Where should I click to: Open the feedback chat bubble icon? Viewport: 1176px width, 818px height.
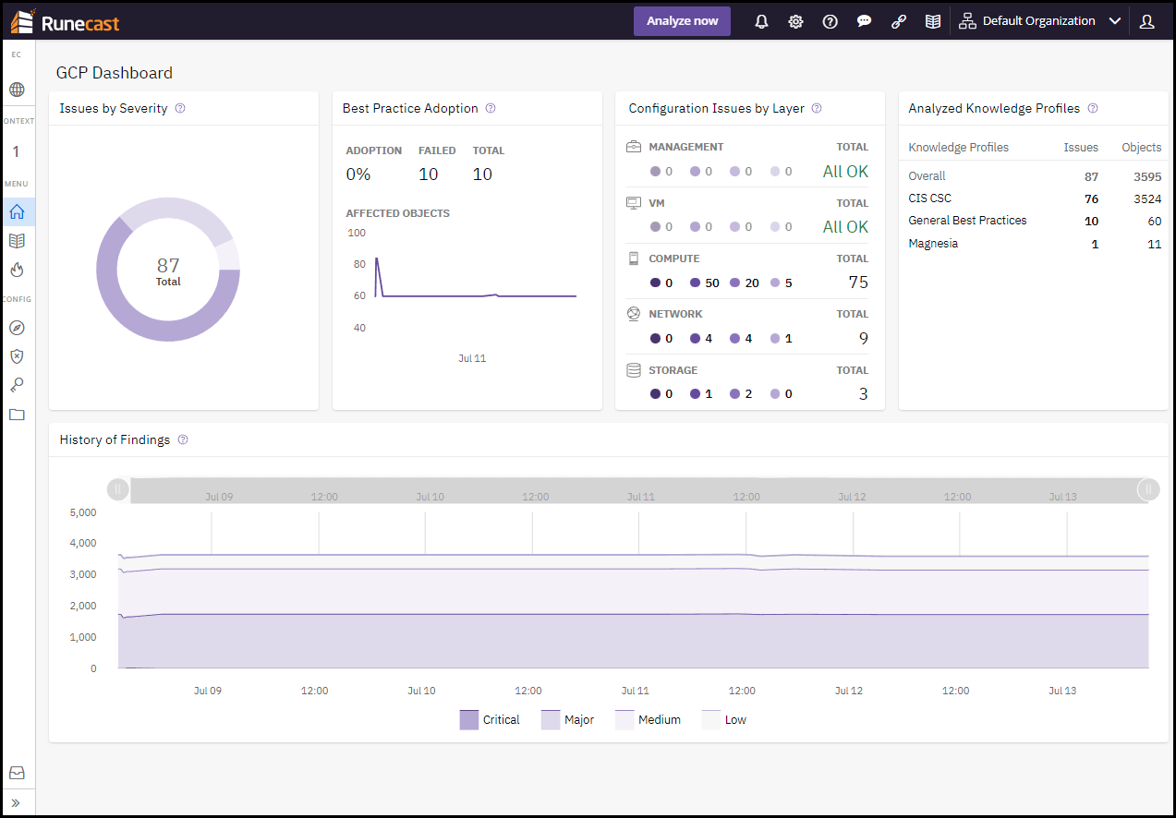point(864,21)
